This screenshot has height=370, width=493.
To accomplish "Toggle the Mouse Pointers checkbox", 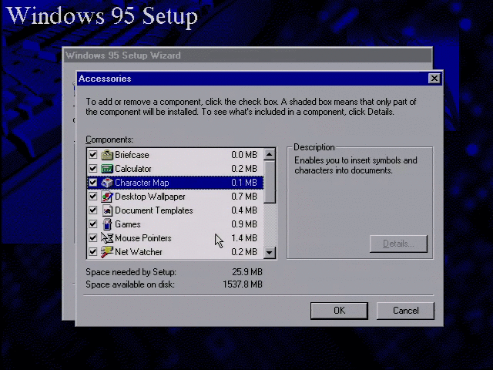I will tap(92, 238).
